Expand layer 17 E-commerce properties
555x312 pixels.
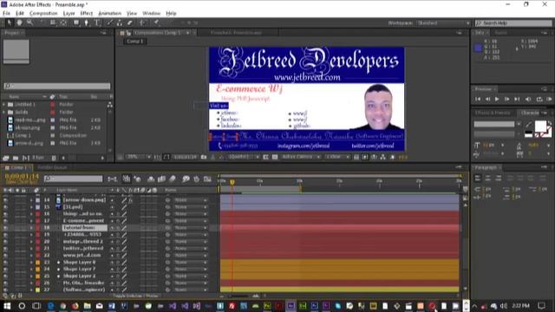click(31, 221)
